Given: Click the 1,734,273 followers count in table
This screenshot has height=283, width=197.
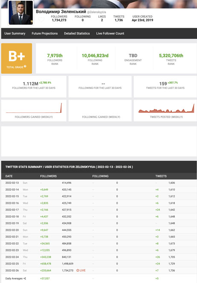Looking at the screenshot, I should (68, 270).
